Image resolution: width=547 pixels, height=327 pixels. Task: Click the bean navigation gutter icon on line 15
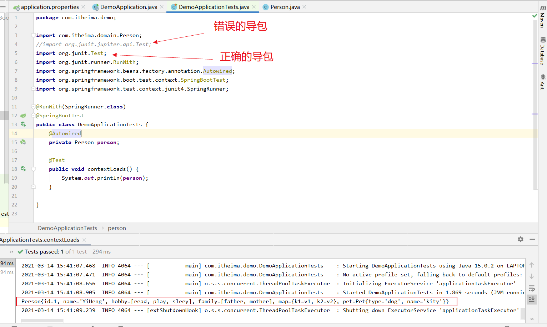(x=23, y=142)
